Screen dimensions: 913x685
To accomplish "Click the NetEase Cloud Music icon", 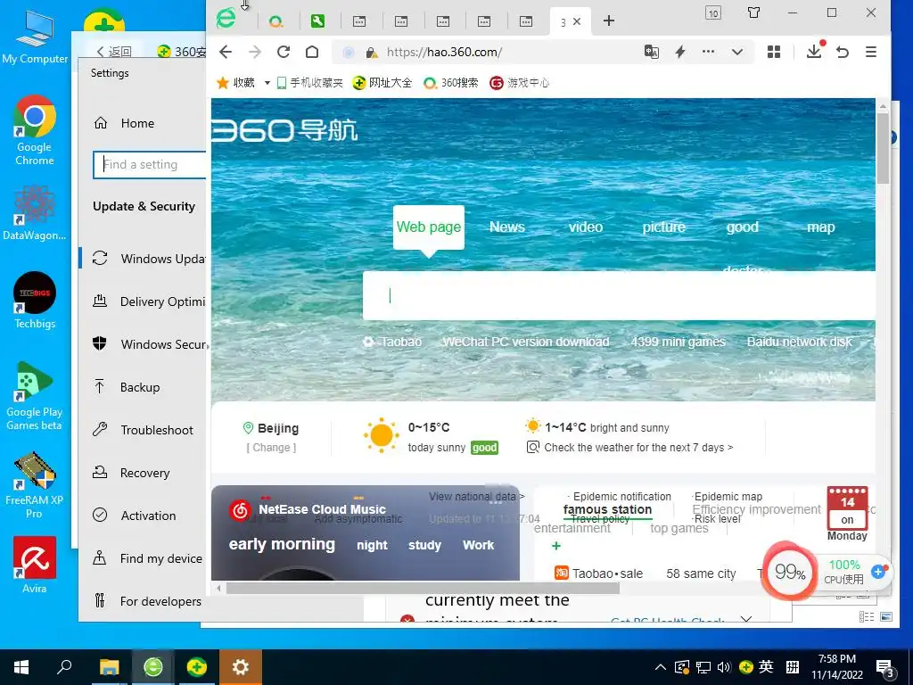I will [240, 509].
